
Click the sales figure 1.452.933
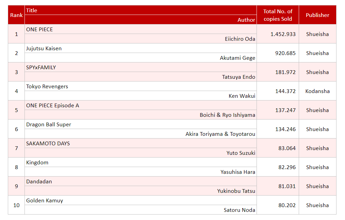pos(283,34)
